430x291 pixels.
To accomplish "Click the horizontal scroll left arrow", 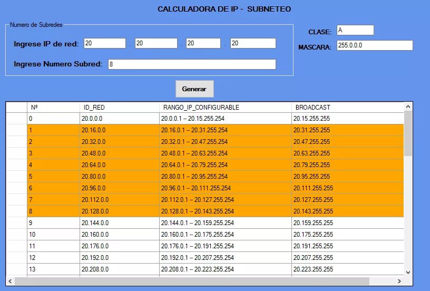I will click(x=10, y=281).
